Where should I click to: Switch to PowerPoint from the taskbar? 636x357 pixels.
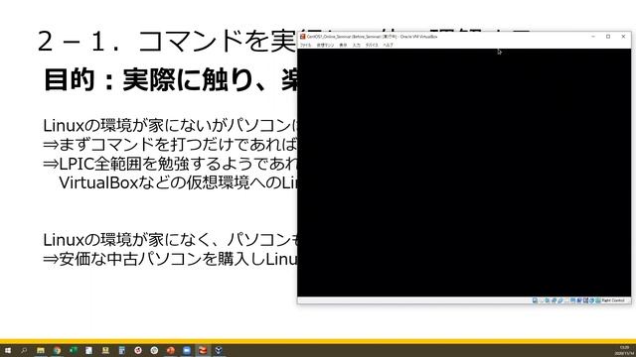[170, 350]
